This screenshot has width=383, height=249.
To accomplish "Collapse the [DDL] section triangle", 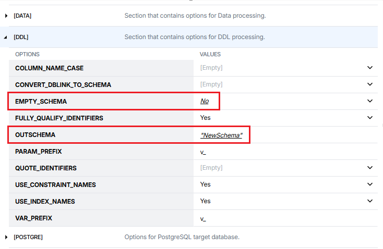I will tap(6, 37).
